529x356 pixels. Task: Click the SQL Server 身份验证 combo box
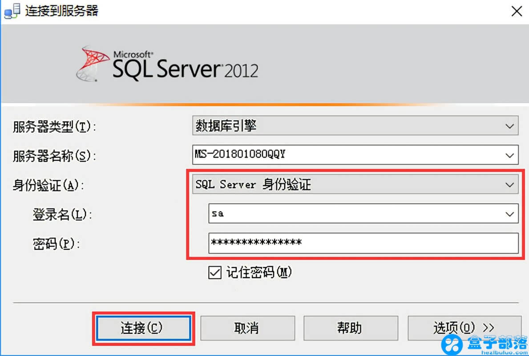311,184
